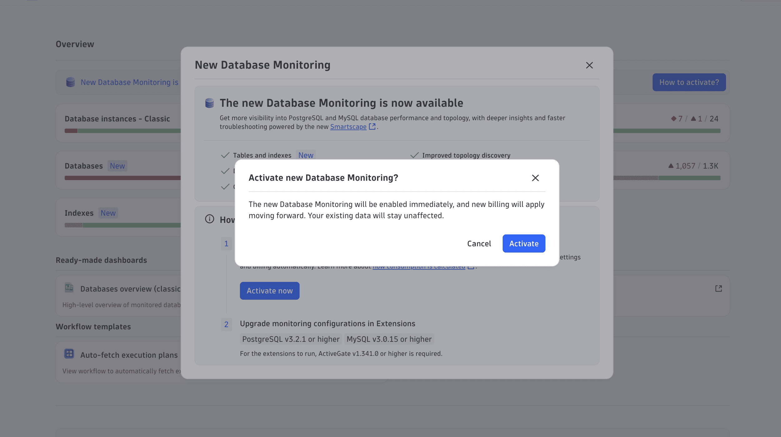Screen dimensions: 781x437
Task: Open the Smartscape link
Action: pos(348,127)
